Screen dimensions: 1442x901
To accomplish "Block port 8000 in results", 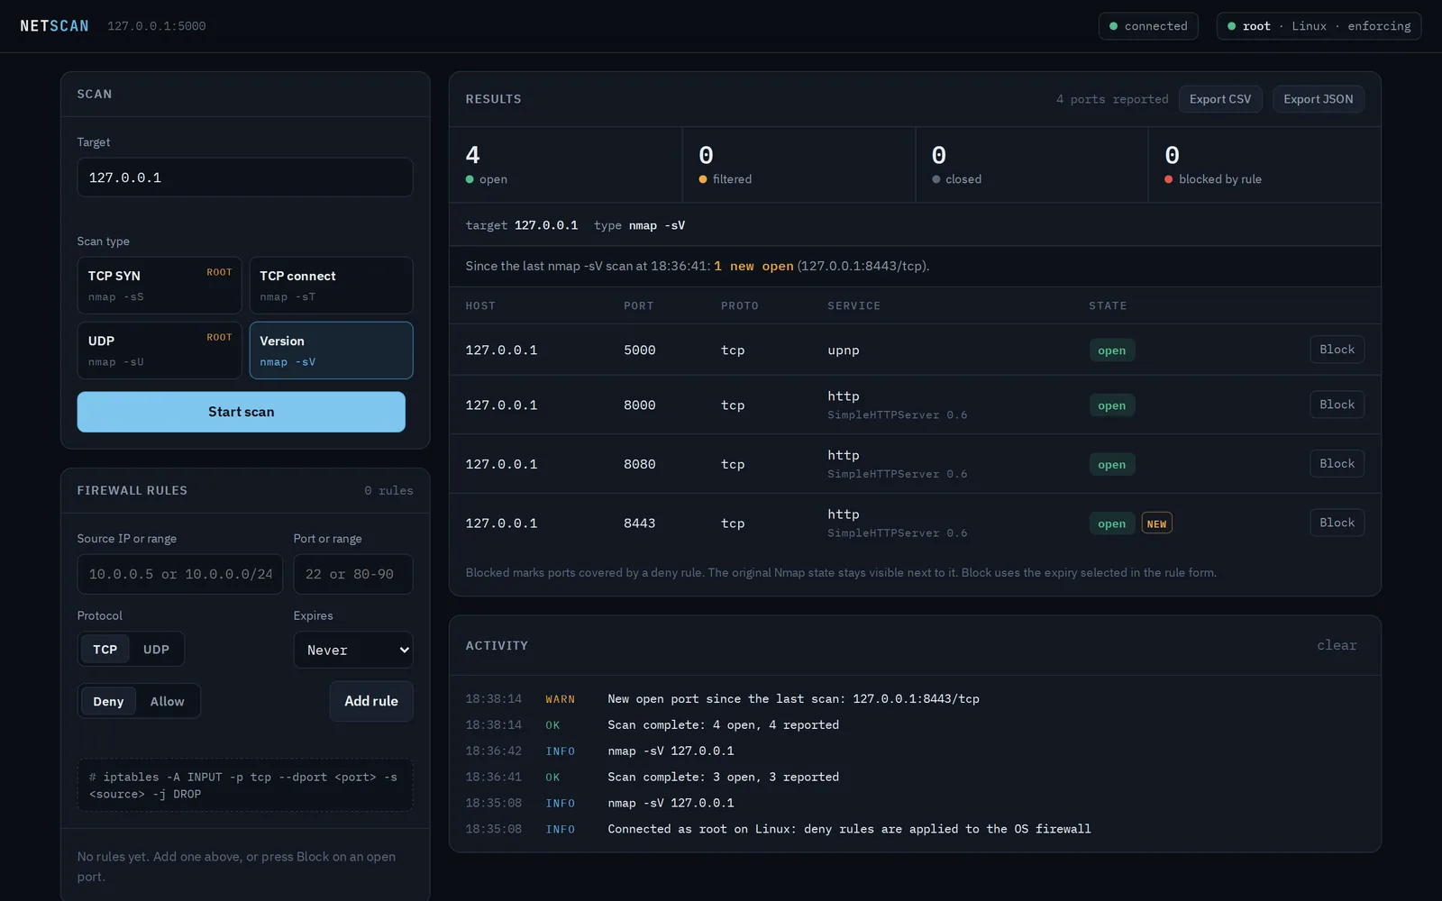I will tap(1337, 405).
